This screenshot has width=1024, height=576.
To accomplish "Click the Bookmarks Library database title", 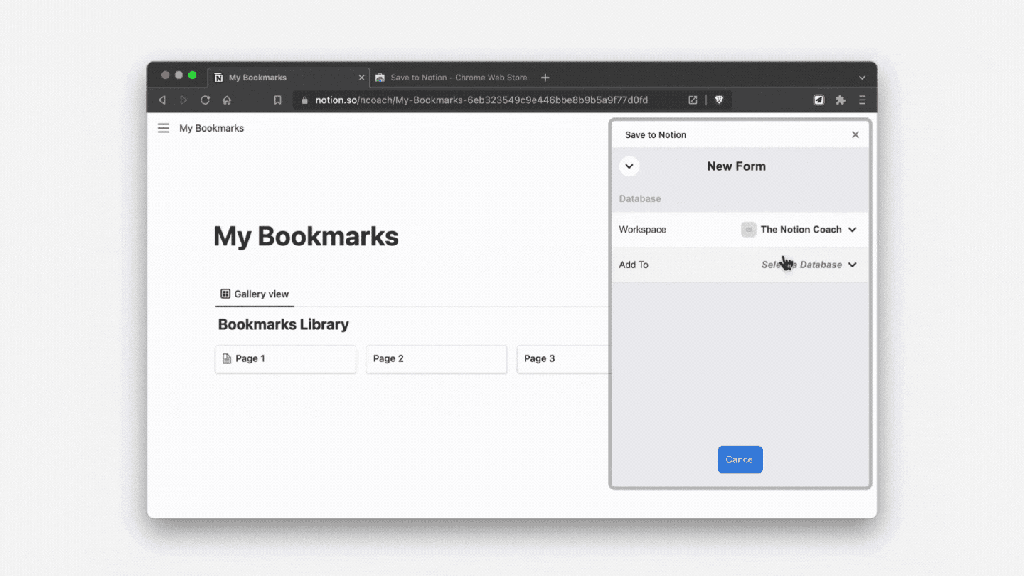I will coord(283,324).
